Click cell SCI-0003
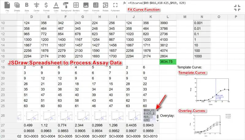The width and height of the screenshot is (245, 140). click(32, 136)
